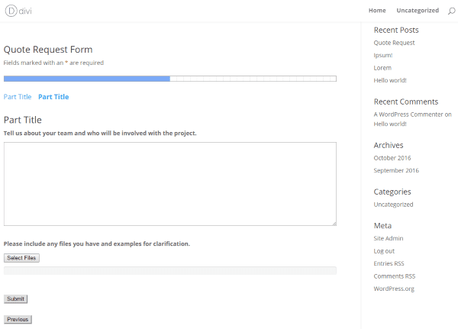Open the Lorem recent post
458x329 pixels.
382,68
